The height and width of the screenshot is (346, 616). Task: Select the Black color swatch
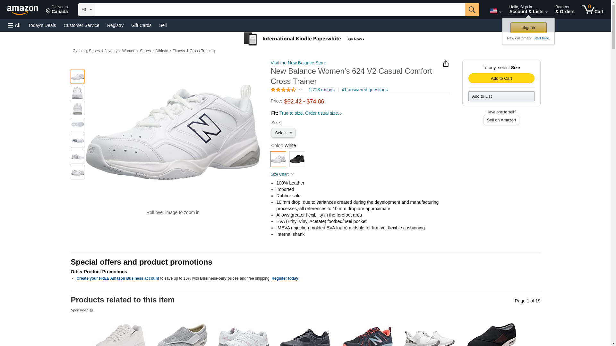click(x=297, y=159)
